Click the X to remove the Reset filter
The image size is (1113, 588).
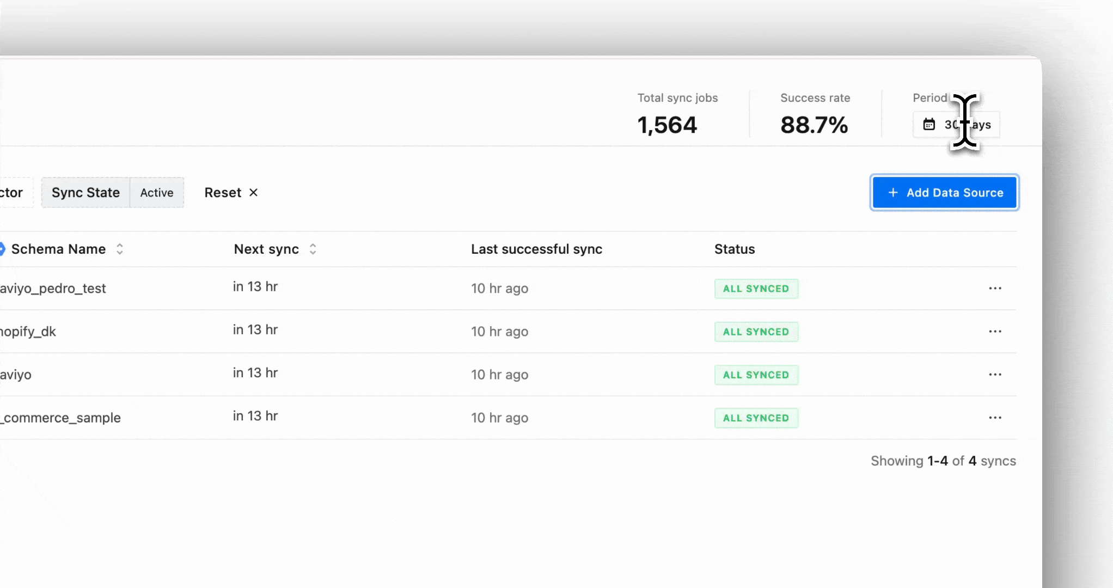(x=253, y=192)
